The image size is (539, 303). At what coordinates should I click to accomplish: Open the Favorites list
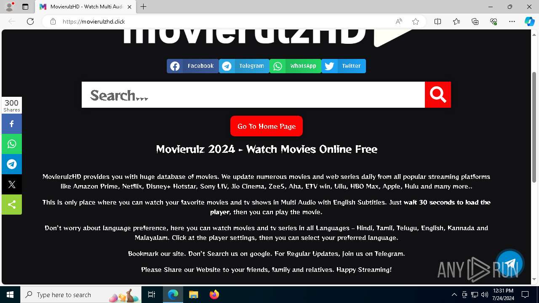tap(456, 21)
